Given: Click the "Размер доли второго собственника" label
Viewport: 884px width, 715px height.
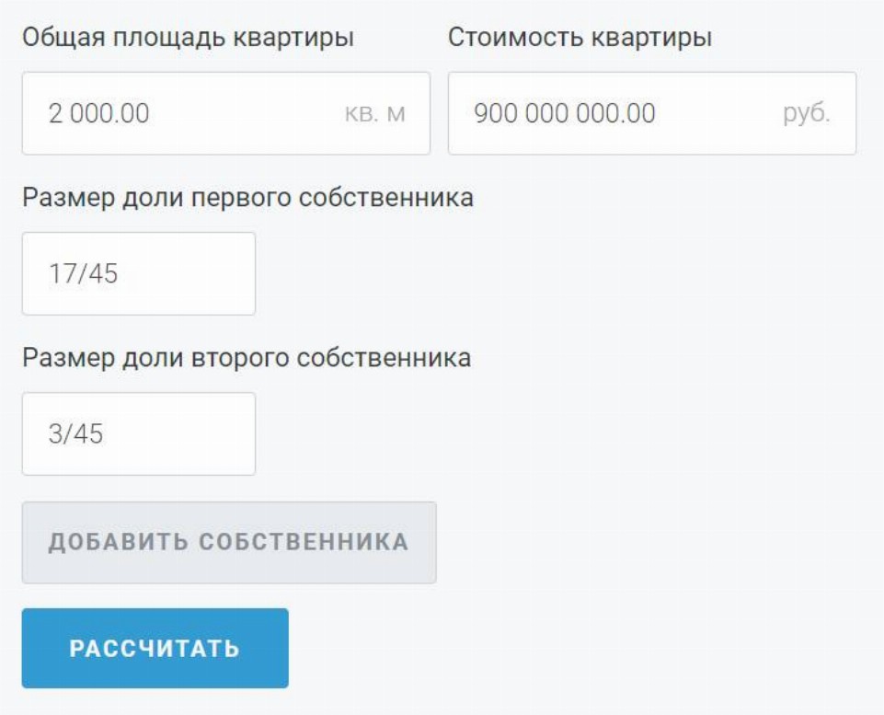Looking at the screenshot, I should click(247, 357).
